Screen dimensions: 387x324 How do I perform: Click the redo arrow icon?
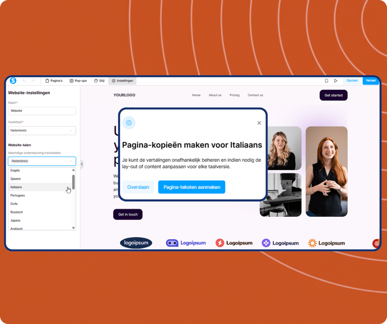pyautogui.click(x=33, y=81)
